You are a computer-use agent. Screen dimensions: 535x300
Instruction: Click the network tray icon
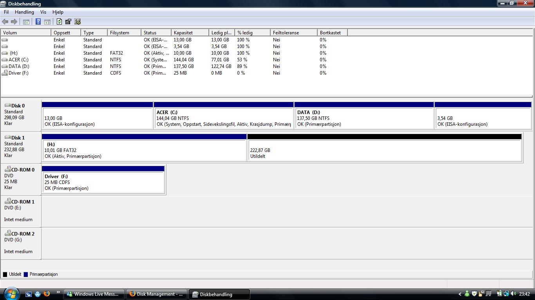coord(506,294)
